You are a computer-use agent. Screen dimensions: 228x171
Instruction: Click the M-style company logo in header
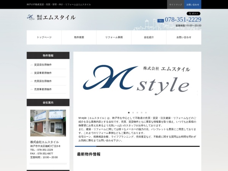click(51, 17)
